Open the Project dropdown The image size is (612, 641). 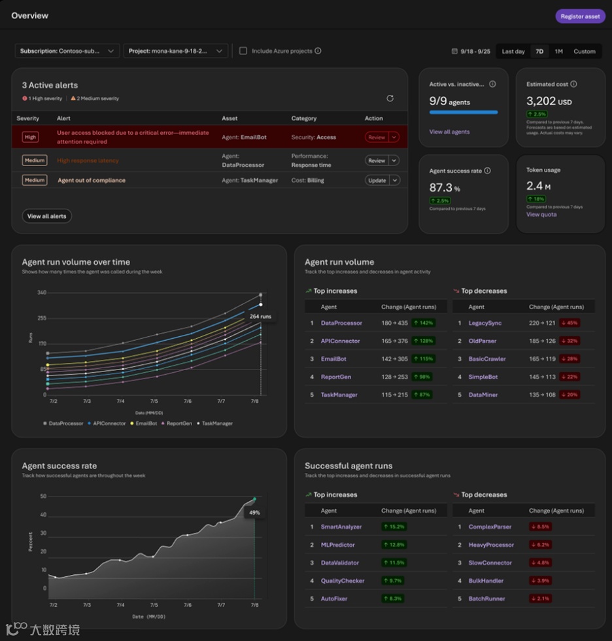click(x=176, y=51)
